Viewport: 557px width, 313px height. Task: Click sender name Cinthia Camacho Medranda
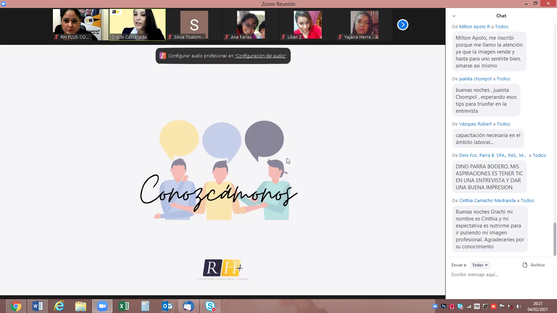pos(487,200)
